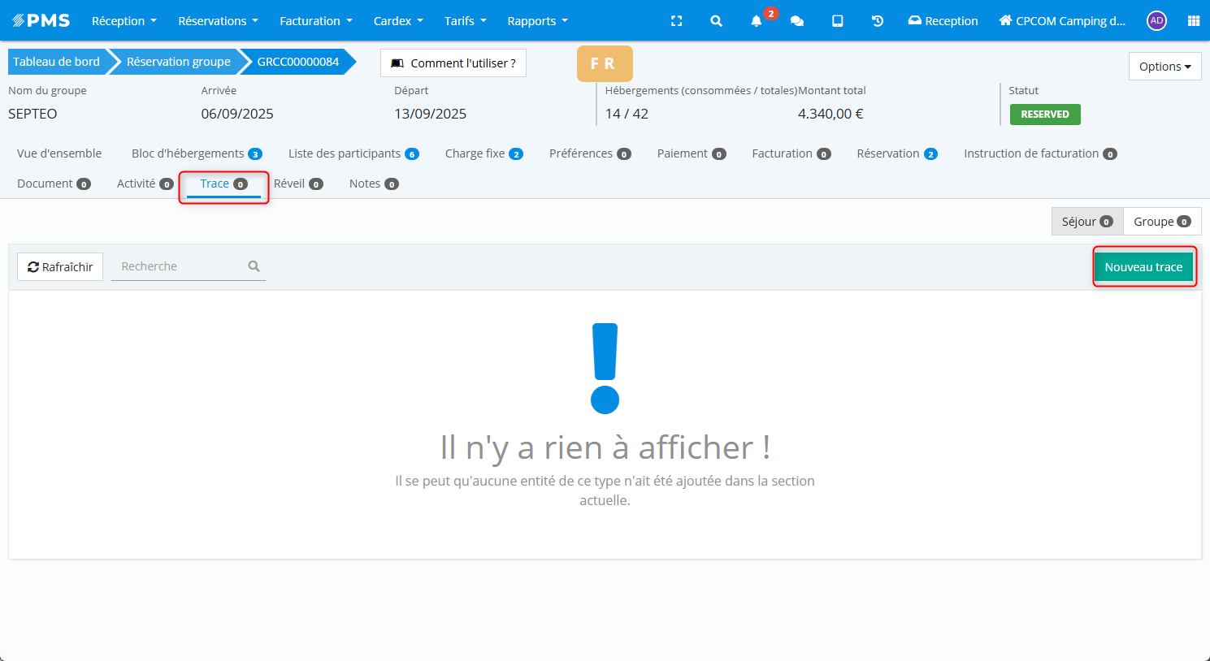This screenshot has height=661, width=1210.
Task: Expand the Options dropdown
Action: [x=1164, y=67]
